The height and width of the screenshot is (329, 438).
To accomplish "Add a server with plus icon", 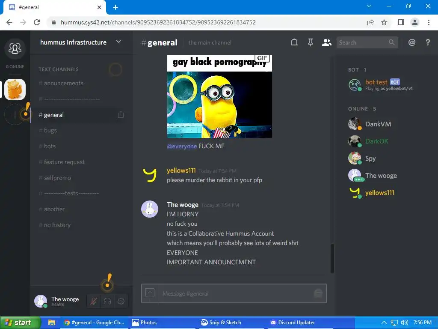I will coord(15,114).
